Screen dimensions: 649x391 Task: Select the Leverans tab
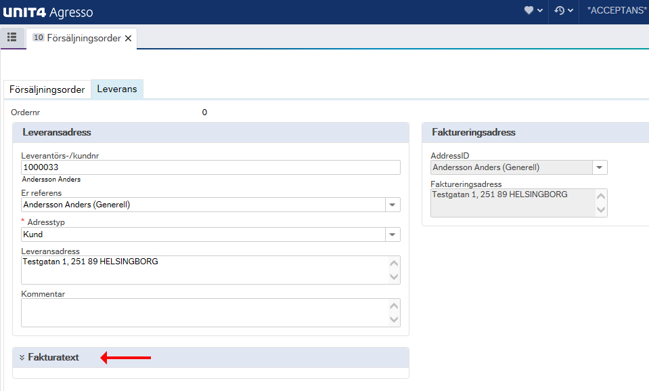pos(117,89)
